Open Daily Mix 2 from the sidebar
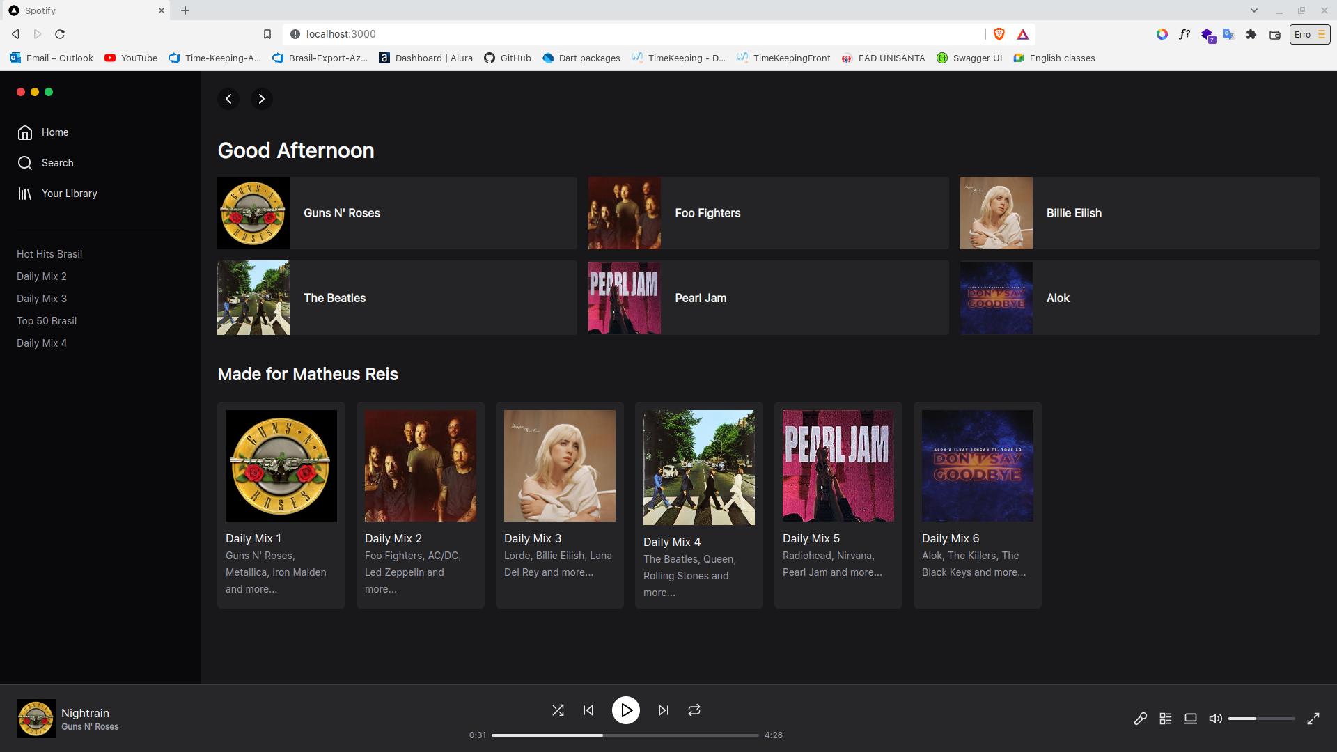This screenshot has height=752, width=1337. point(42,276)
